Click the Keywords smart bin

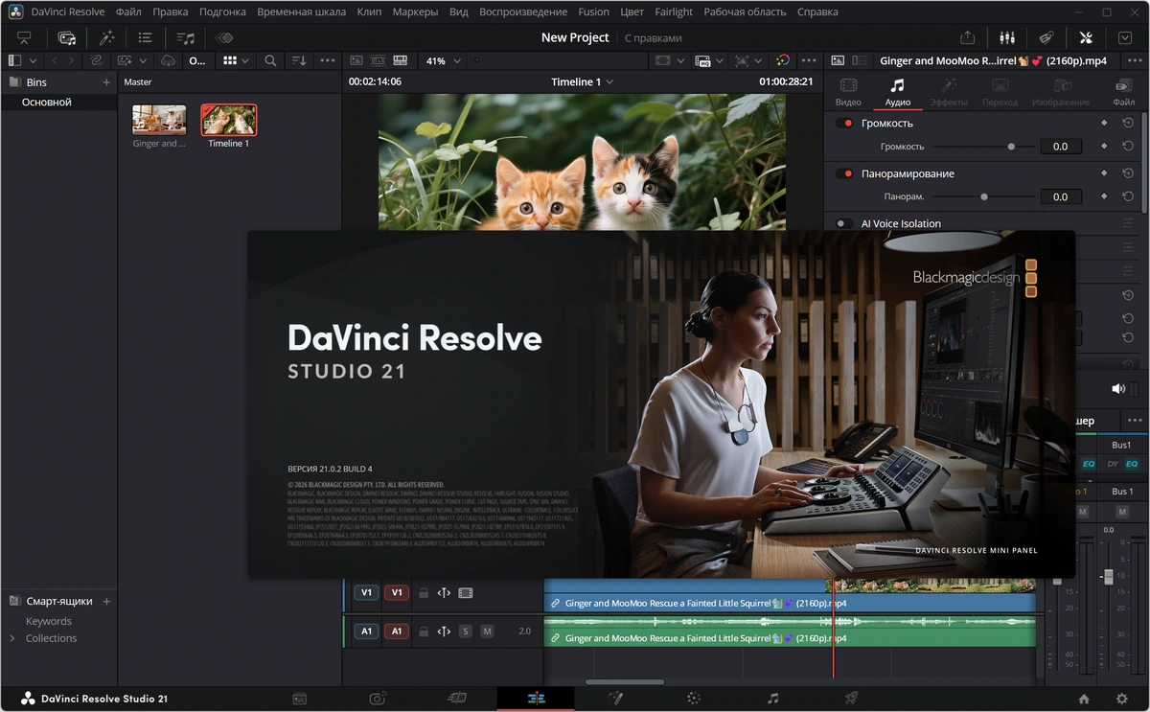point(49,621)
